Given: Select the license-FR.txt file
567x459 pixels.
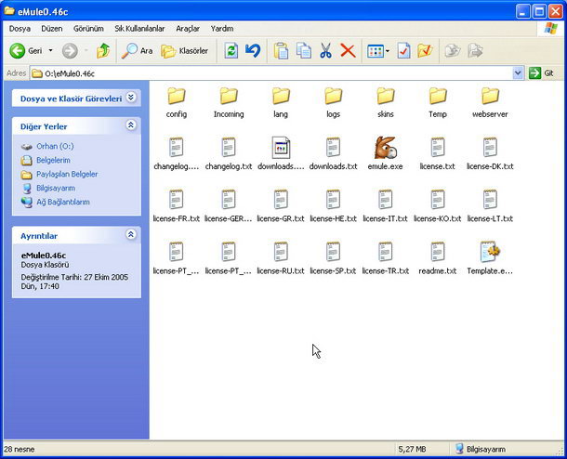Looking at the screenshot, I should [177, 206].
